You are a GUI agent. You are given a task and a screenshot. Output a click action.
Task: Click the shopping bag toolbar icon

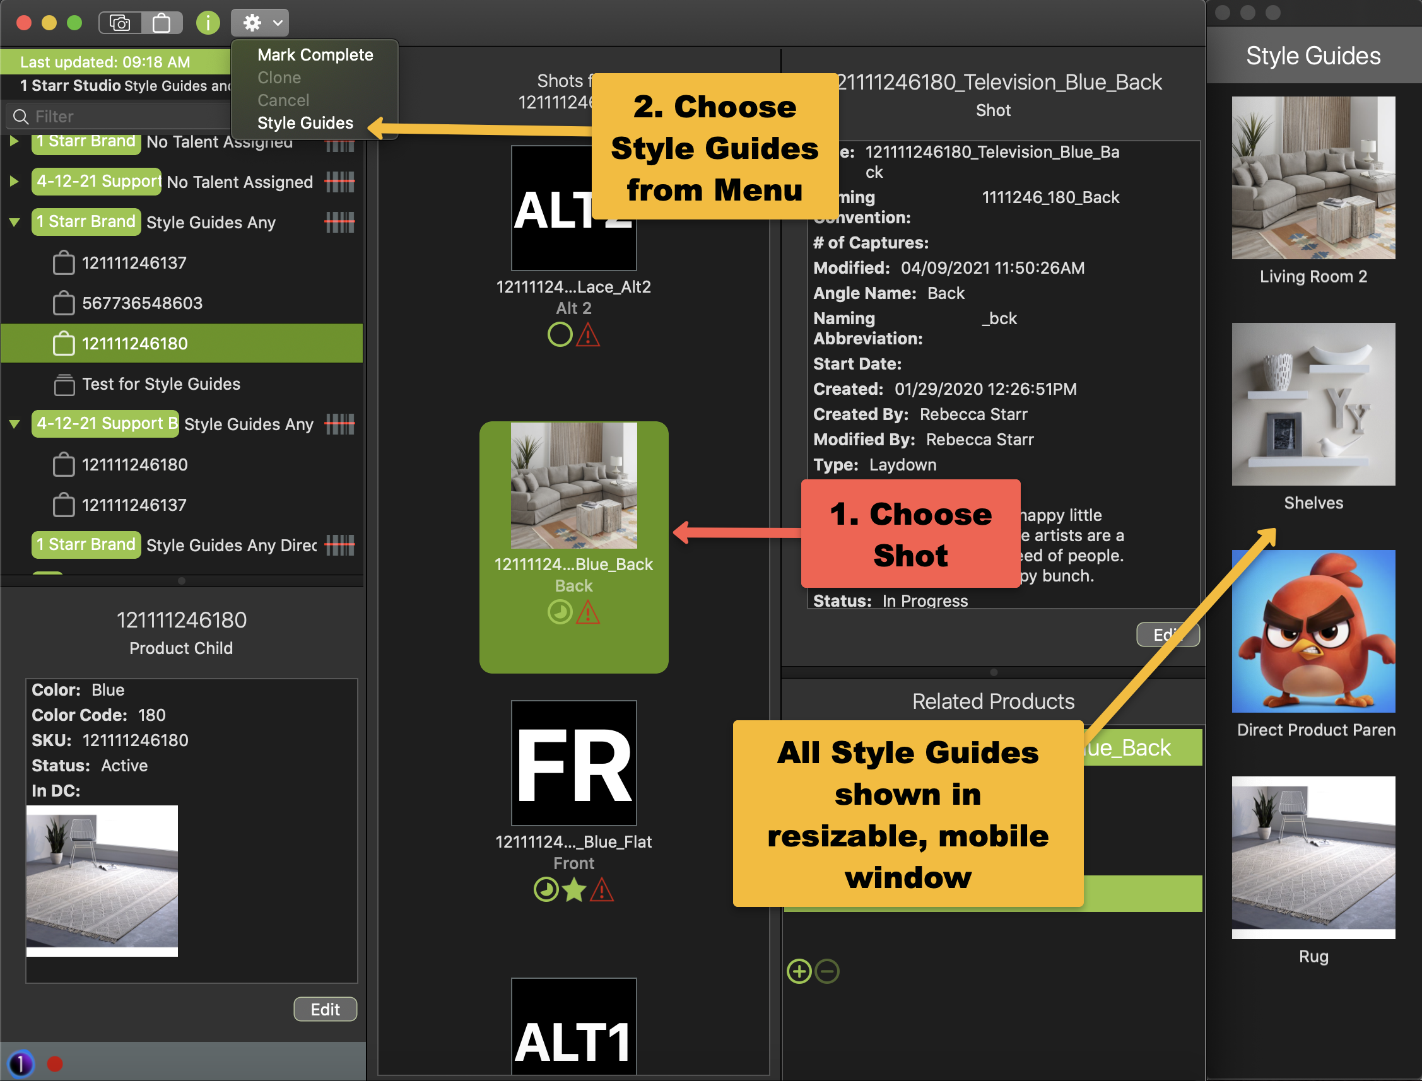coord(162,23)
